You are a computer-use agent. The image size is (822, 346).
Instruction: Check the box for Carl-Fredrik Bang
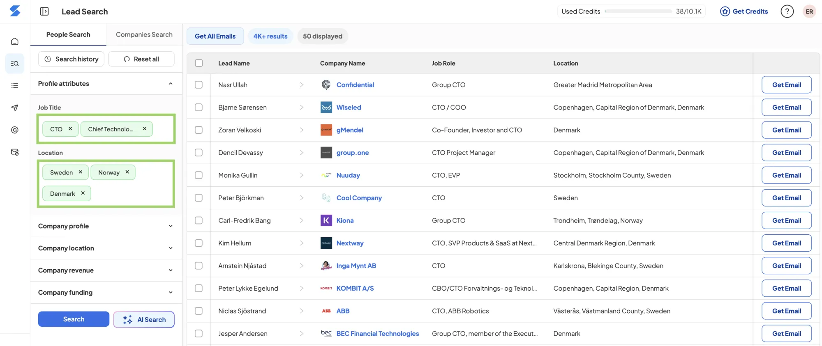[199, 220]
